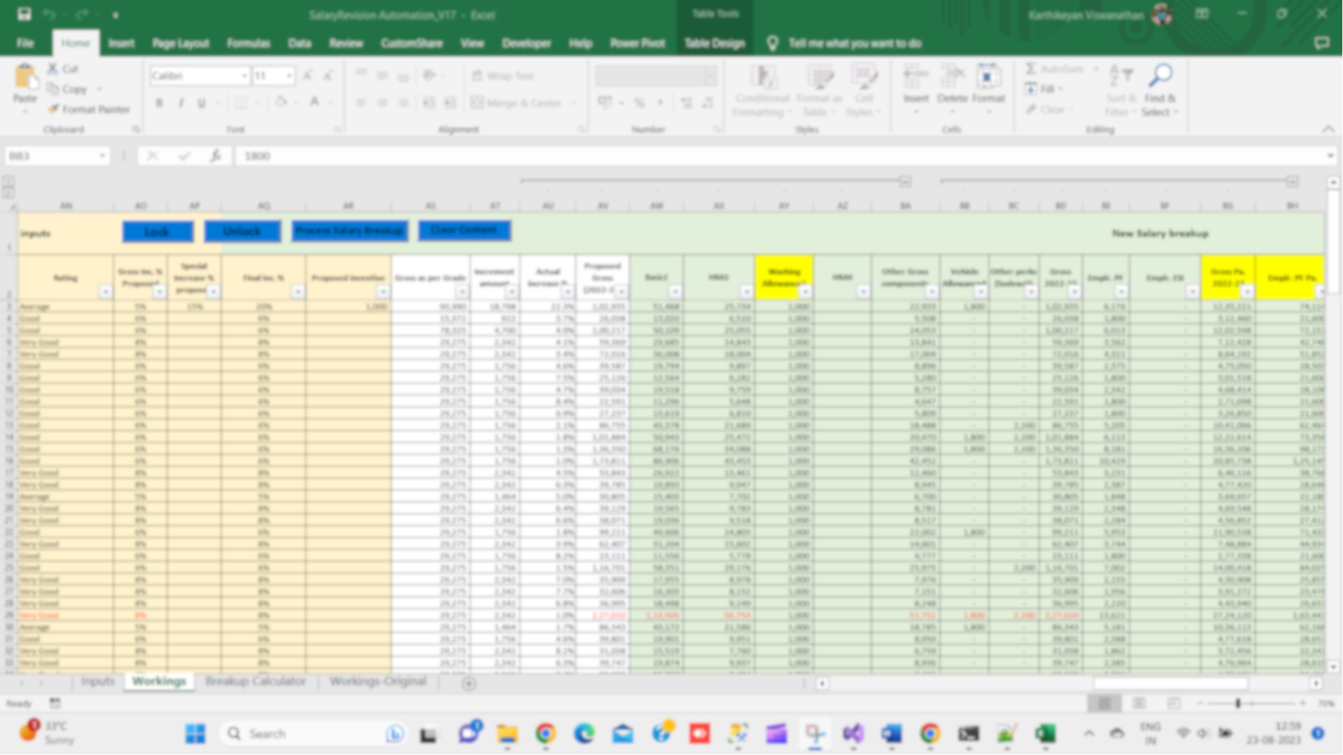Click the Insert cells icon
The width and height of the screenshot is (1343, 755).
pyautogui.click(x=916, y=77)
